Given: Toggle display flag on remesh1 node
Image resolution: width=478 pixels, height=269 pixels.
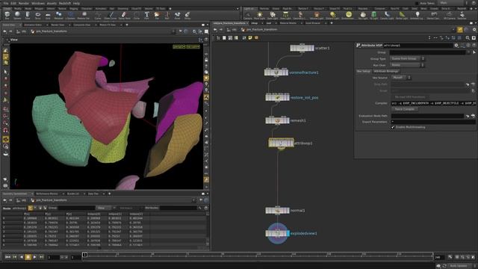Looking at the screenshot, I should click(x=288, y=120).
